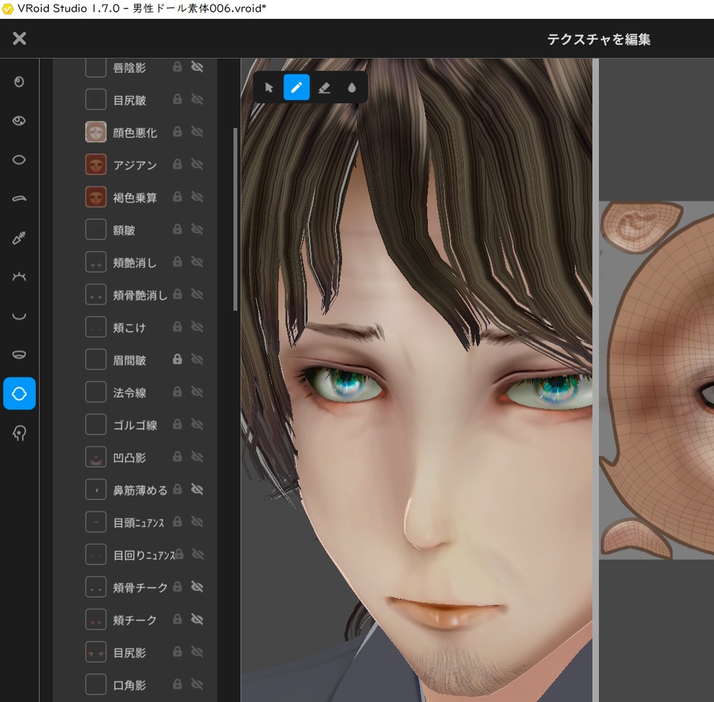The width and height of the screenshot is (714, 702).
Task: Open the eyebrow category in sidebar
Action: coord(19,199)
